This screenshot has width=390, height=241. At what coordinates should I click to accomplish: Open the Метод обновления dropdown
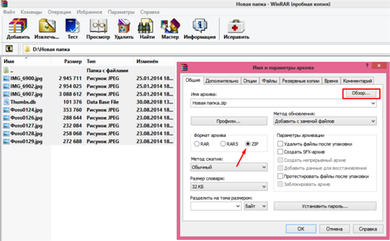tap(373, 121)
